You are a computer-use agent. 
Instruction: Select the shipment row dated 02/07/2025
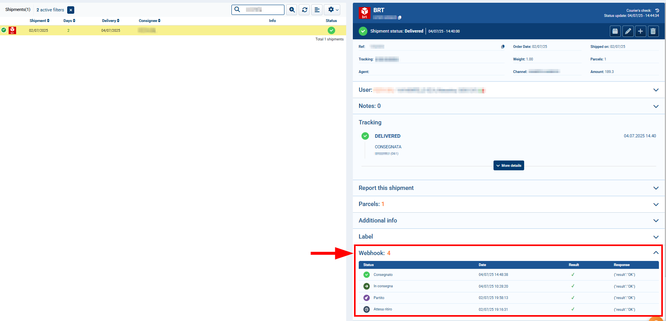[173, 30]
